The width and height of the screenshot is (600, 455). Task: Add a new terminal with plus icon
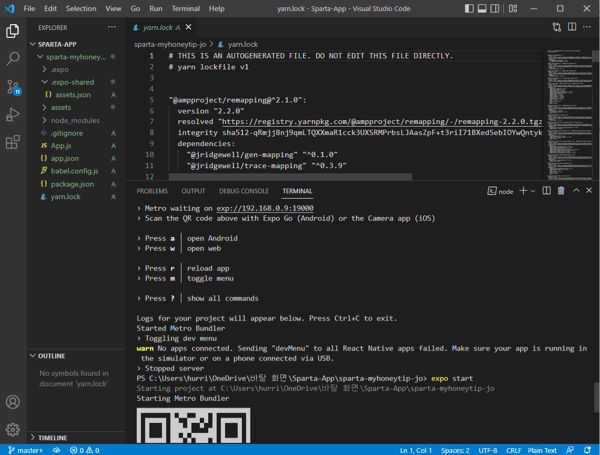(523, 191)
